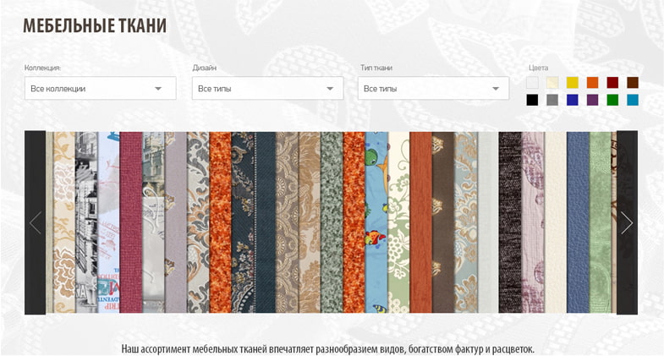Open the solid blue leather fabric strip
The width and height of the screenshot is (664, 356).
coord(578,222)
